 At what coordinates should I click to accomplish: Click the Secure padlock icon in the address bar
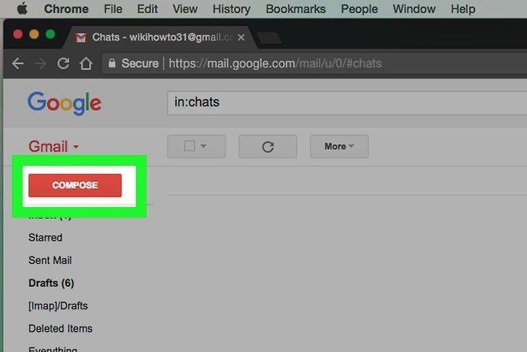[x=112, y=63]
